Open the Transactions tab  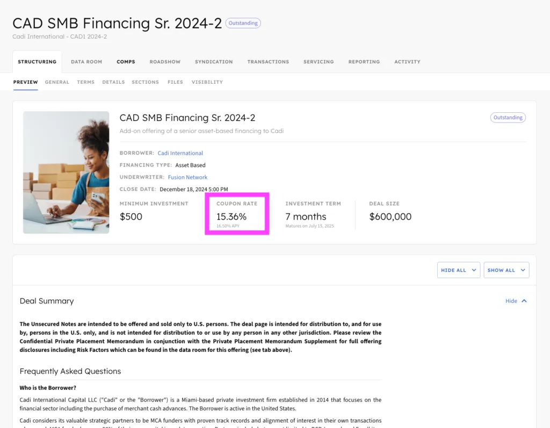click(x=269, y=62)
